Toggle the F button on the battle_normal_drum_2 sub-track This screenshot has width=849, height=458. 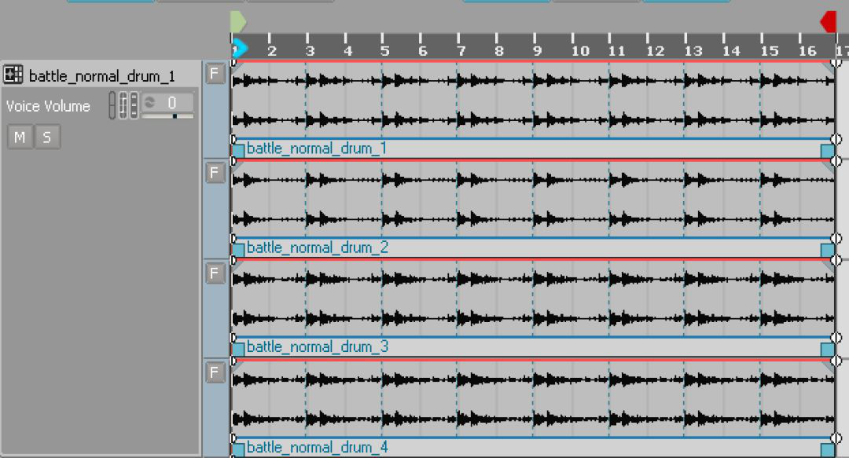tap(215, 173)
